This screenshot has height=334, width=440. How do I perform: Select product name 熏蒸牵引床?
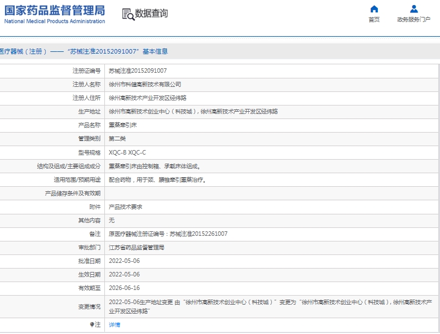122,125
